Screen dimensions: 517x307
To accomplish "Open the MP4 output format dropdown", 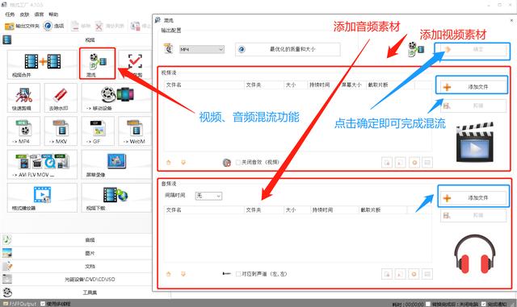I will click(x=202, y=49).
